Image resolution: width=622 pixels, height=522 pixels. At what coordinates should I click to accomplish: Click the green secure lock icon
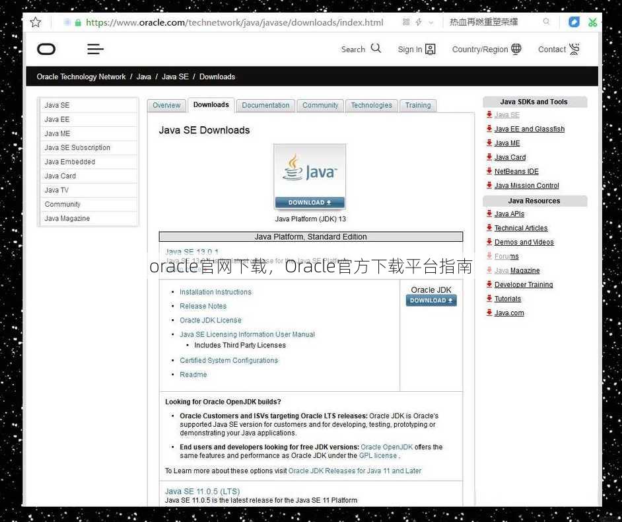78,22
